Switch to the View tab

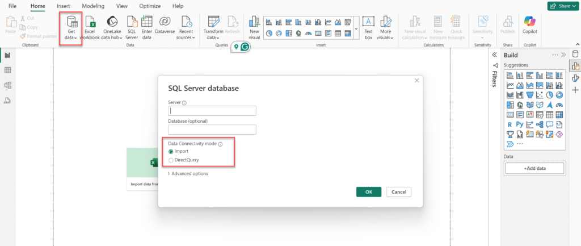[x=121, y=6]
